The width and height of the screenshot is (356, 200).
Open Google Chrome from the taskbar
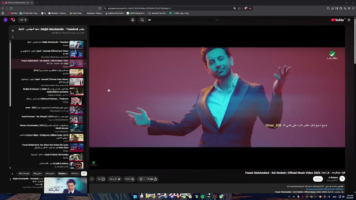(x=154, y=197)
